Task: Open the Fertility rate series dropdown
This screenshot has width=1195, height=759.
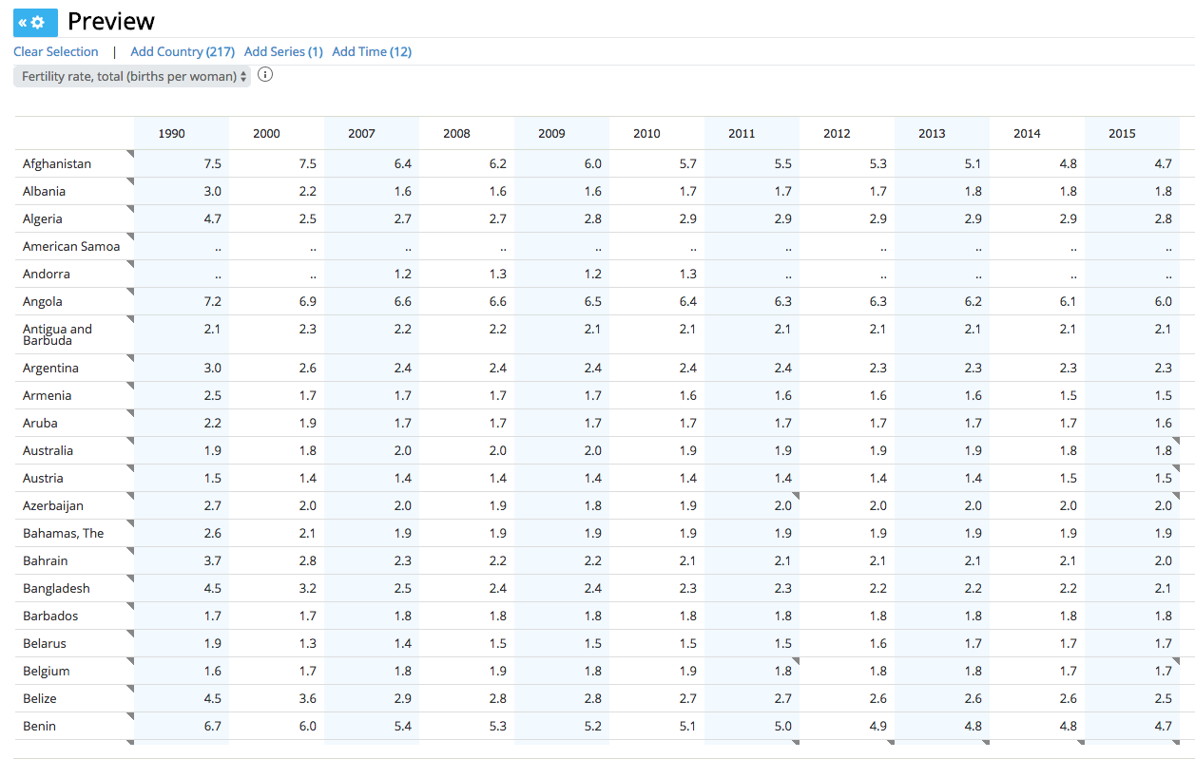Action: click(132, 76)
